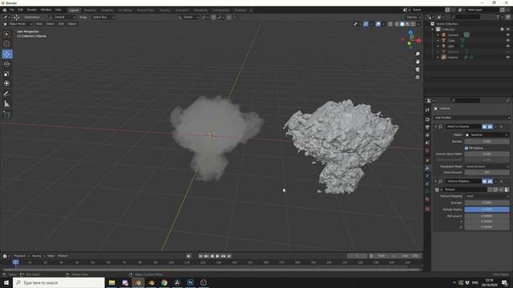Switch to the Modeling workspace tab
513x288 pixels.
pos(90,10)
